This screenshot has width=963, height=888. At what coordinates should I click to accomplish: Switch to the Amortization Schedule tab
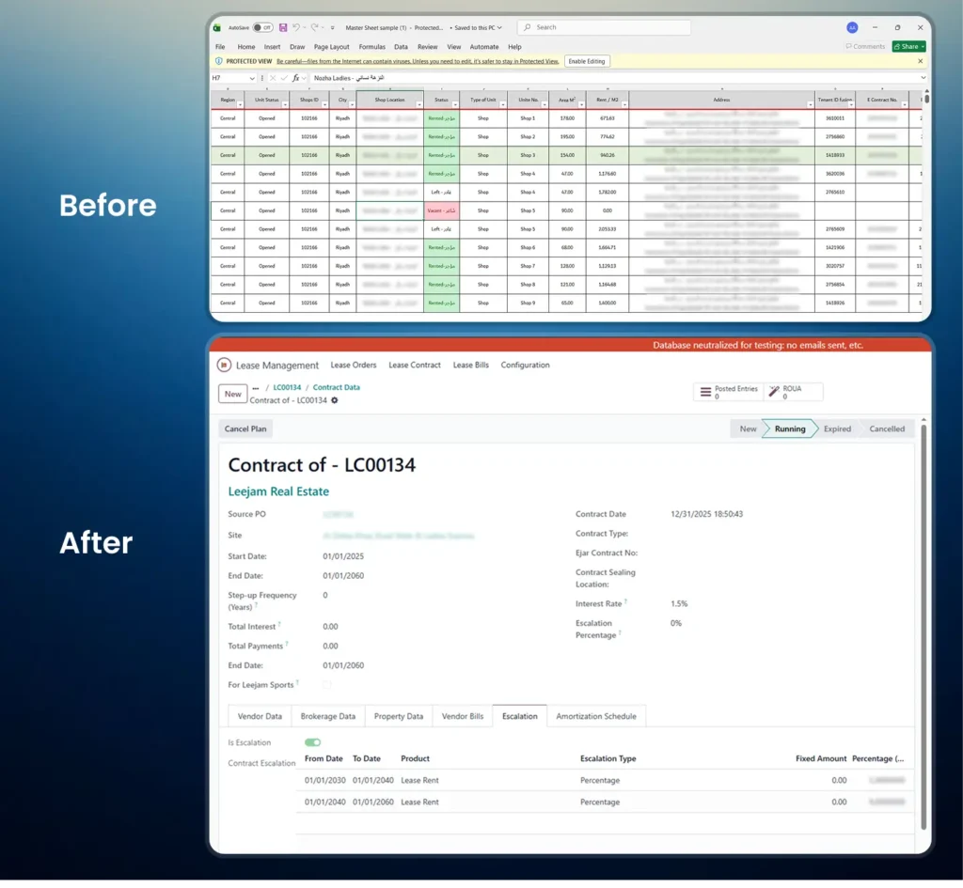click(595, 716)
